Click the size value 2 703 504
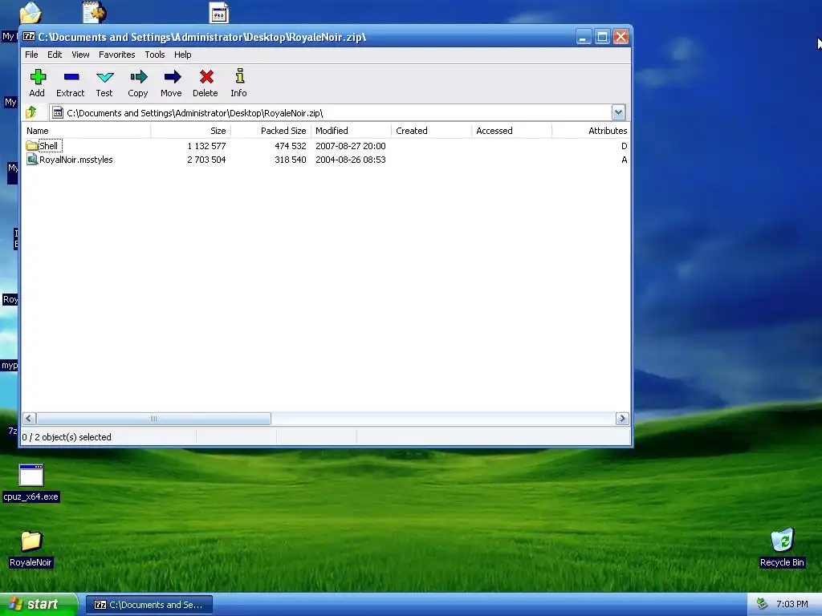This screenshot has width=822, height=616. tap(206, 160)
